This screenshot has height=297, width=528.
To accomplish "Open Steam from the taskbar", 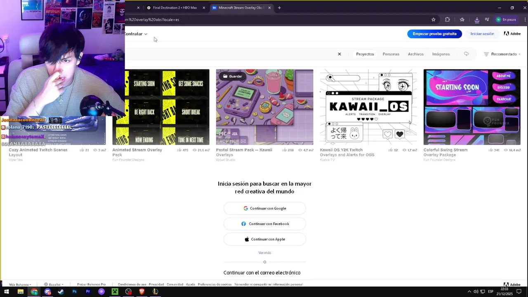I will pos(61,292).
